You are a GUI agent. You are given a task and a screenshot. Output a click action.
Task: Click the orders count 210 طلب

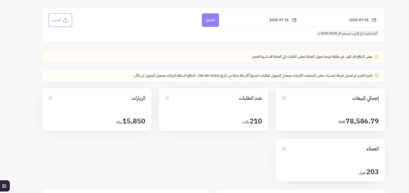[252, 121]
